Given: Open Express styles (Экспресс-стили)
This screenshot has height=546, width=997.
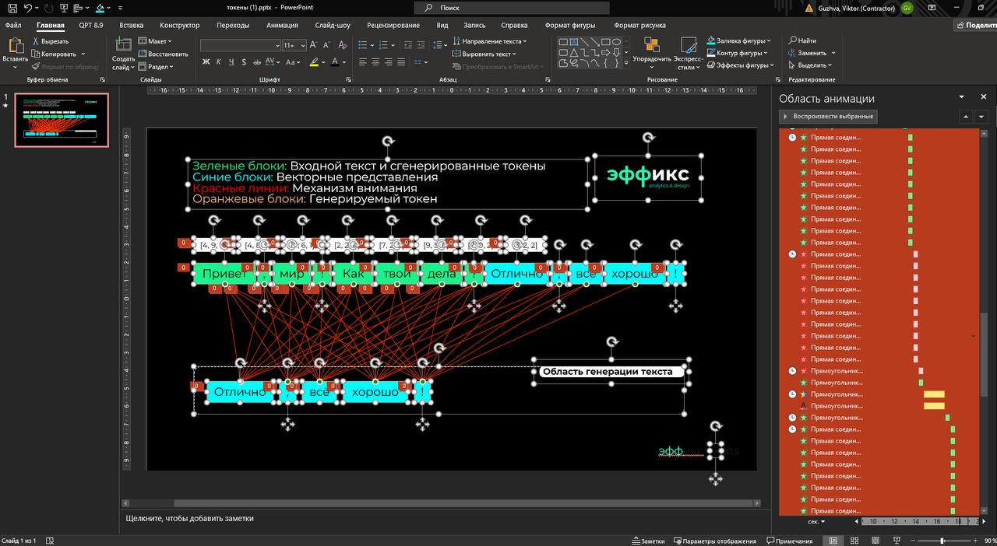Looking at the screenshot, I should click(x=688, y=52).
